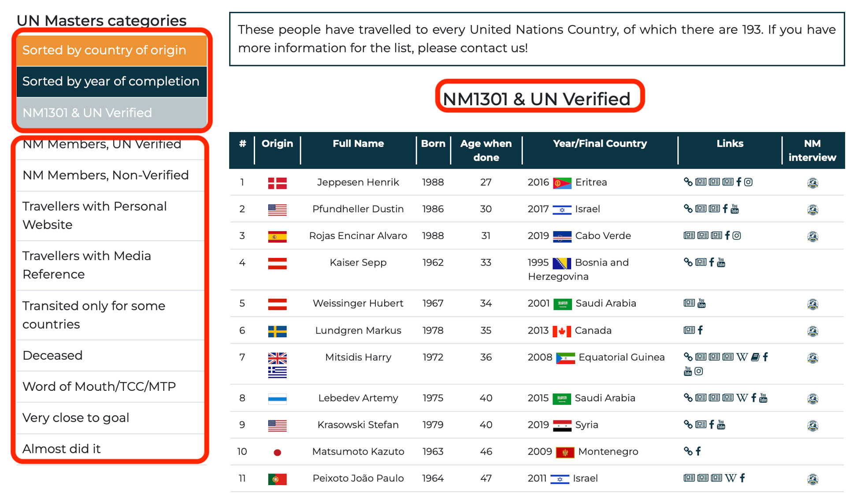Image resolution: width=846 pixels, height=493 pixels.
Task: Click the Age when done column header
Action: pyautogui.click(x=486, y=150)
